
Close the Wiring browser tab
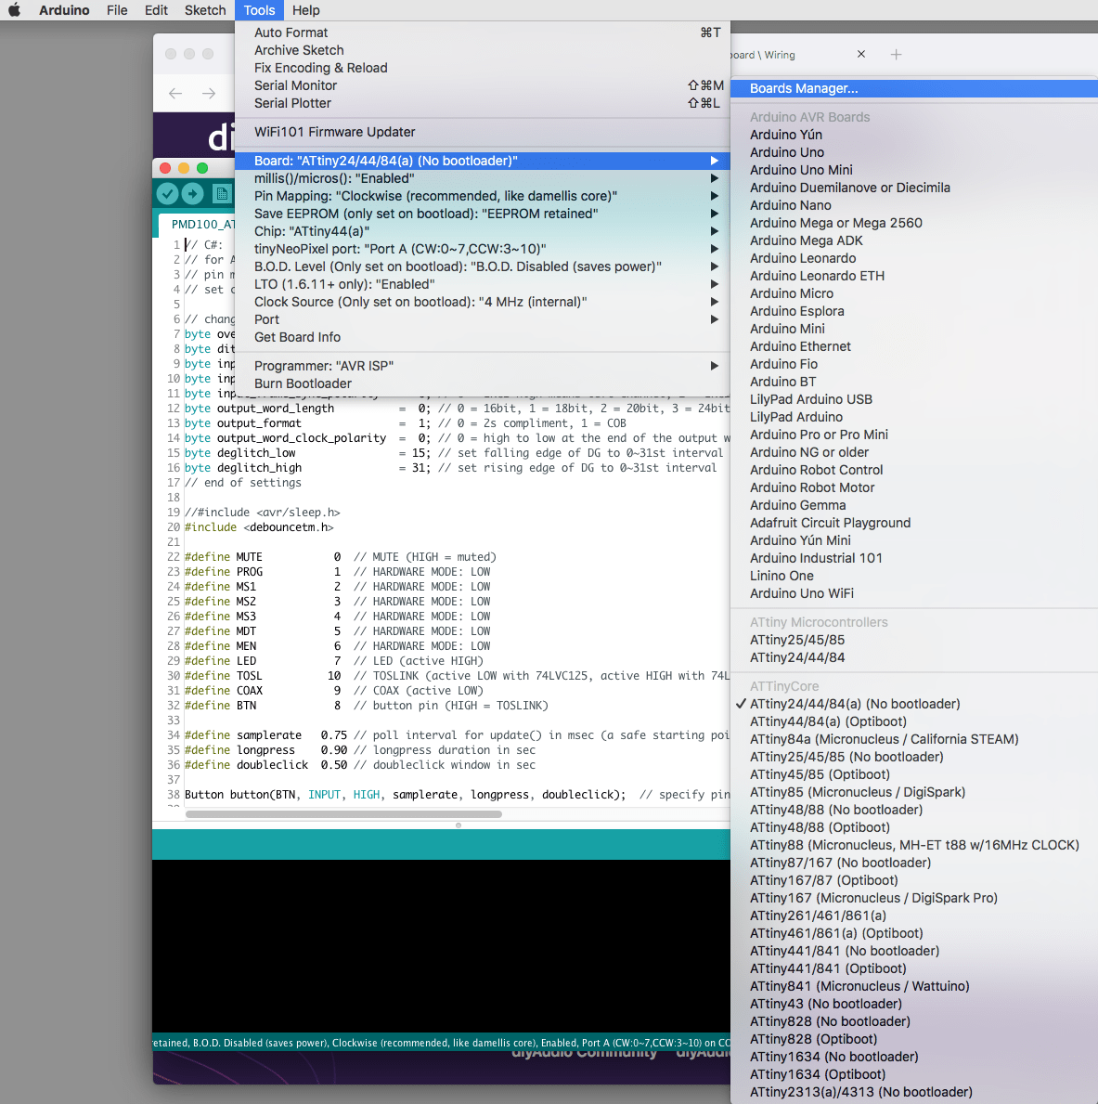point(860,54)
